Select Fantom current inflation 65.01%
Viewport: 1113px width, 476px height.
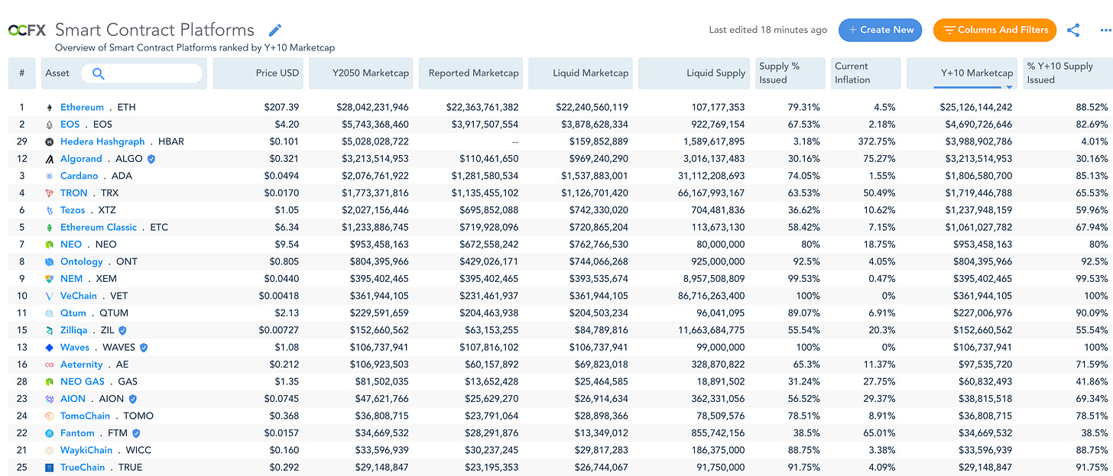[880, 433]
